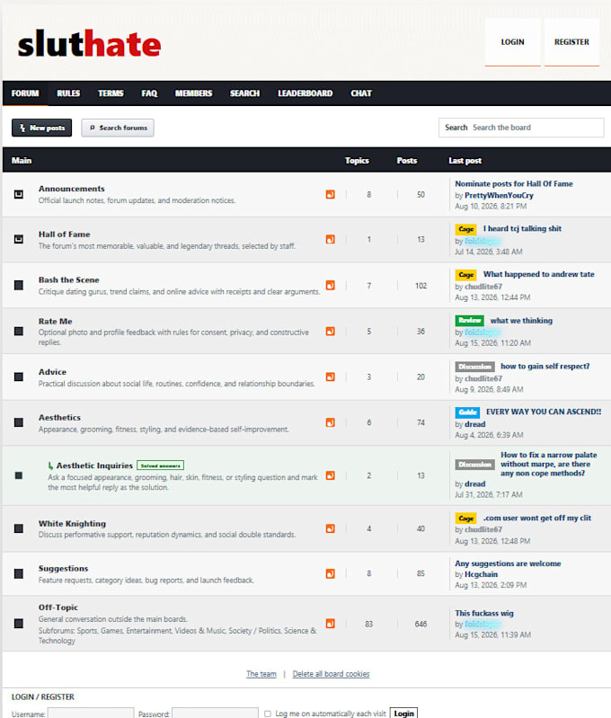Click the Rate Me forum status icon
Viewport: 611px width, 718px height.
(19, 331)
